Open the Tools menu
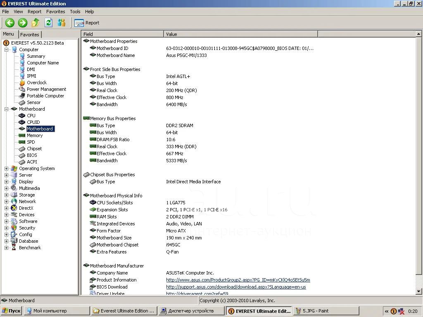The height and width of the screenshot is (317, 423). (x=75, y=12)
